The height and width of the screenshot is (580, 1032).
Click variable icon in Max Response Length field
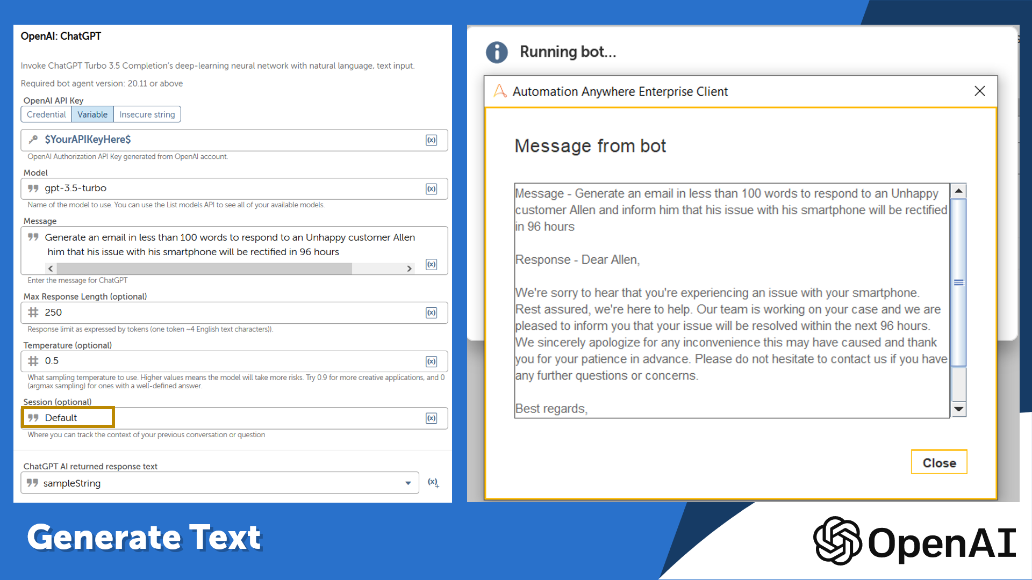[431, 313]
